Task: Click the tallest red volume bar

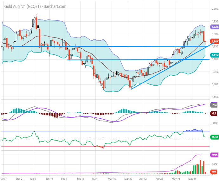Action: pyautogui.click(x=201, y=166)
